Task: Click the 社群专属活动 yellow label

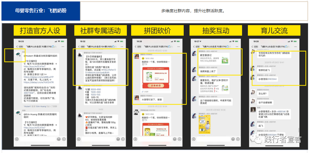Action: point(101,30)
